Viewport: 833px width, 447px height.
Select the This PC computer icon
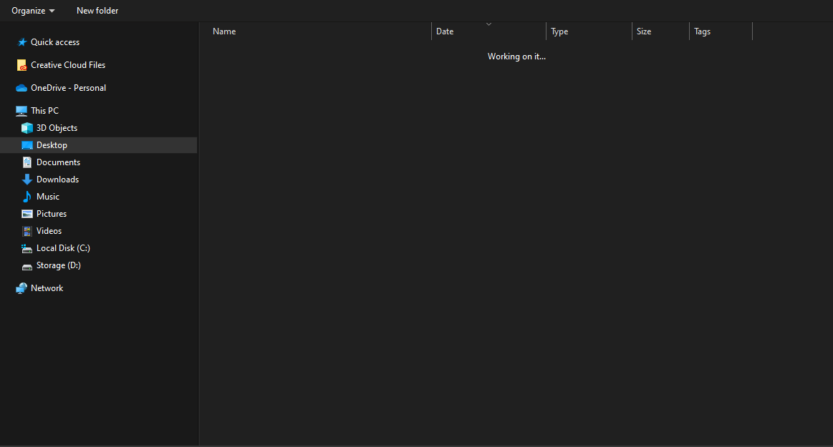click(21, 110)
